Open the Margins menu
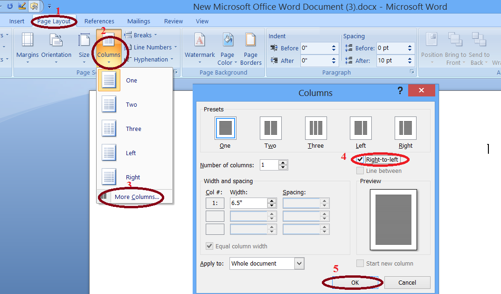This screenshot has width=501, height=294. (28, 48)
